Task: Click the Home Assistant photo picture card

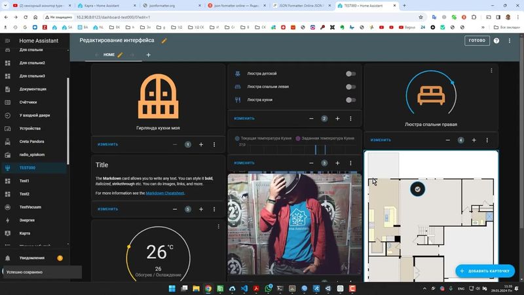Action: pos(294,224)
